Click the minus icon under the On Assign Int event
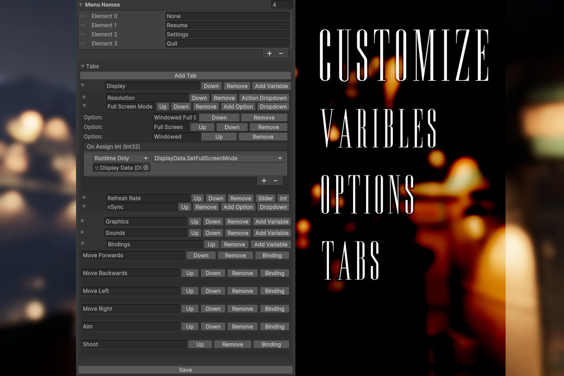The image size is (564, 376). point(276,180)
